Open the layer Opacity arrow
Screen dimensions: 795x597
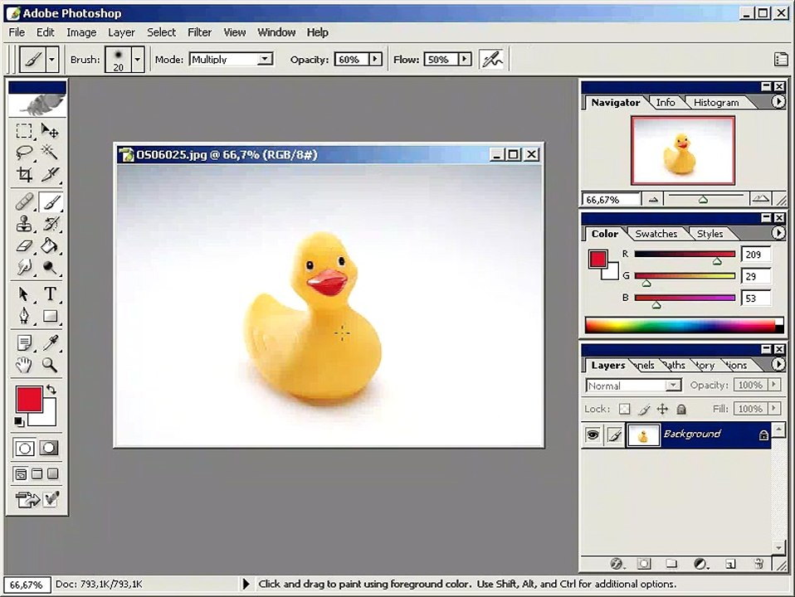774,386
